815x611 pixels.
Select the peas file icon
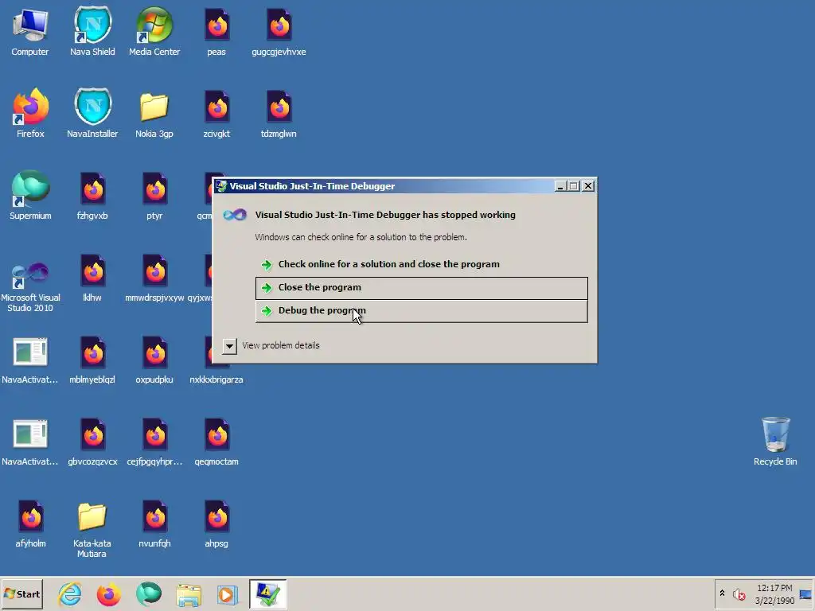pos(216,32)
